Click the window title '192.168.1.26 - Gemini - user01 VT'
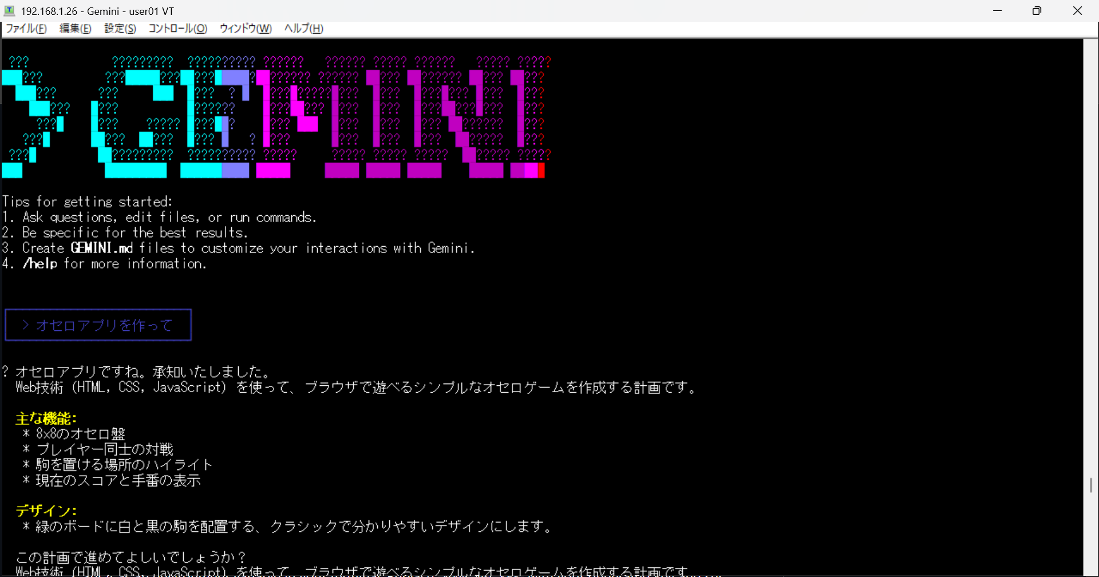Image resolution: width=1099 pixels, height=577 pixels. click(x=97, y=11)
